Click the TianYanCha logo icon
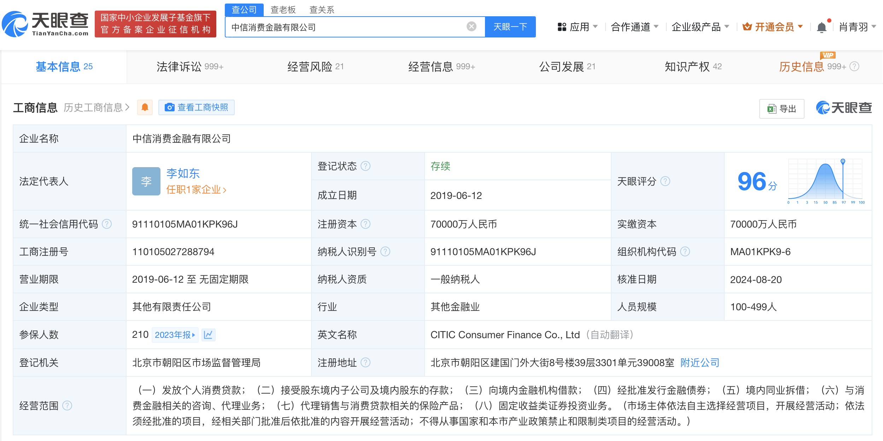Viewport: 883px width, 441px height. click(15, 24)
